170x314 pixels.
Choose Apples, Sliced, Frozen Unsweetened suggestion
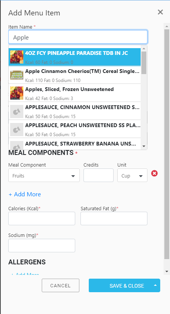click(x=74, y=93)
